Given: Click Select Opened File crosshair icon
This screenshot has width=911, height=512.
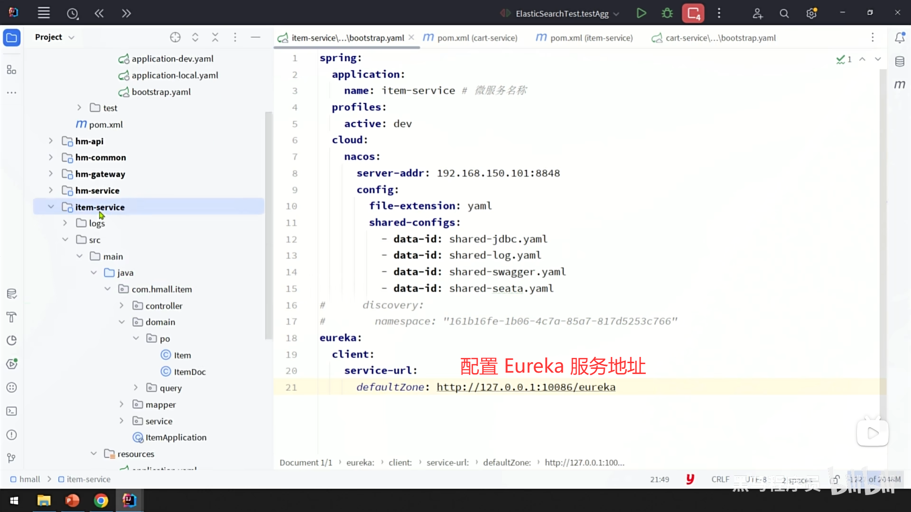Looking at the screenshot, I should pos(175,37).
